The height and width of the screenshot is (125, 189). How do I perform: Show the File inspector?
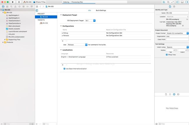[170, 6]
